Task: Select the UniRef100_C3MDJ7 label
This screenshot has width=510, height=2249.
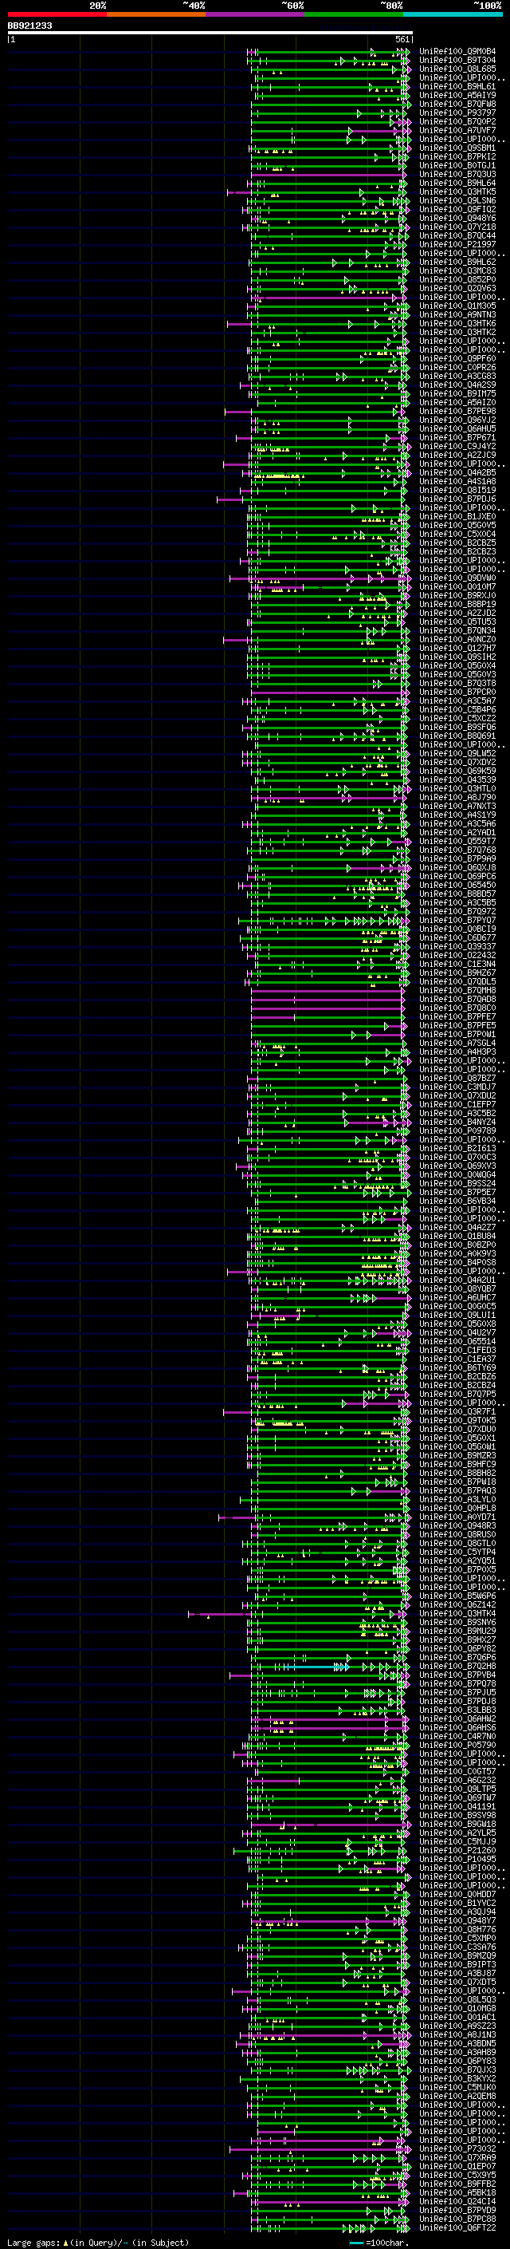Action: click(457, 1087)
